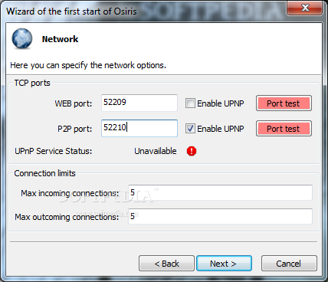Click the wizard title bar text

click(71, 11)
